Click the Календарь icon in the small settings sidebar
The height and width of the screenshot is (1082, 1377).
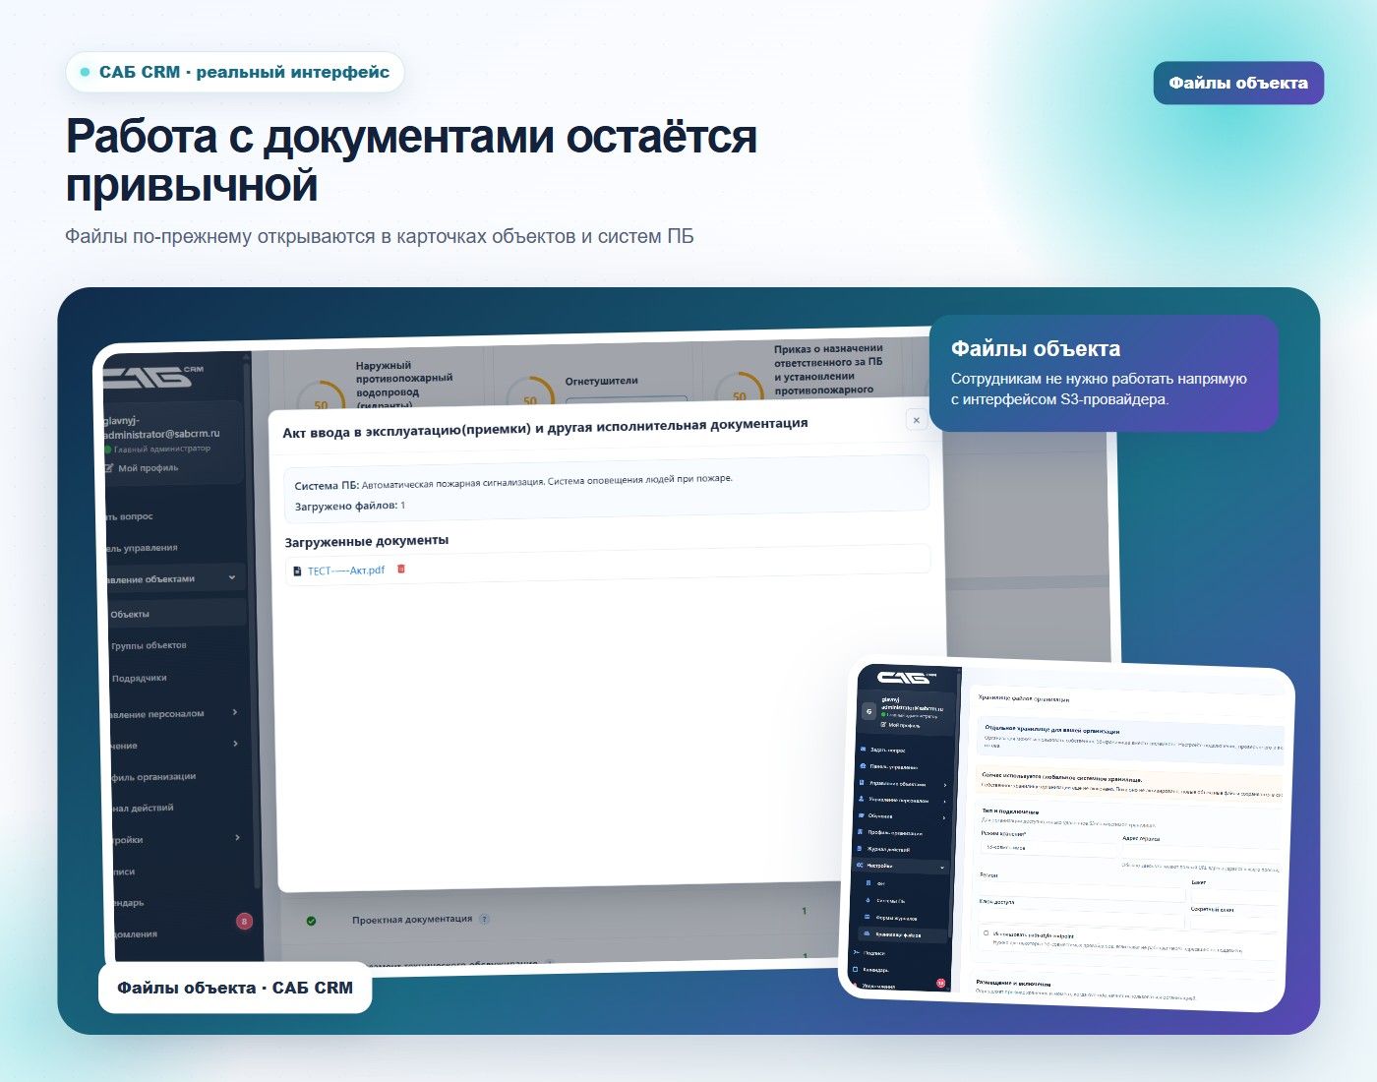(856, 969)
